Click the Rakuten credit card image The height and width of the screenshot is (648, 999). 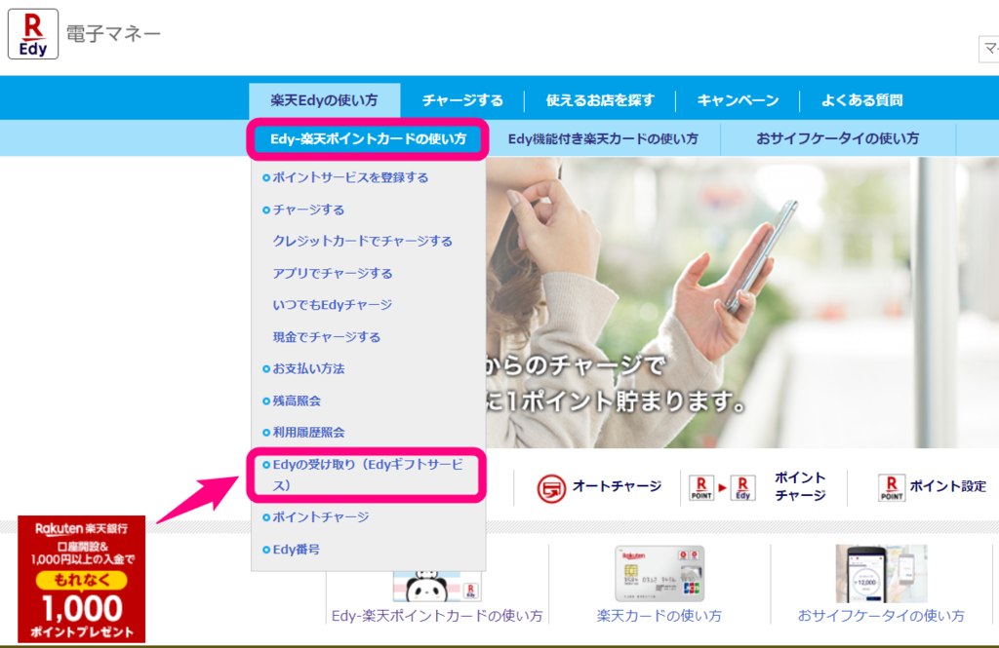[x=659, y=574]
